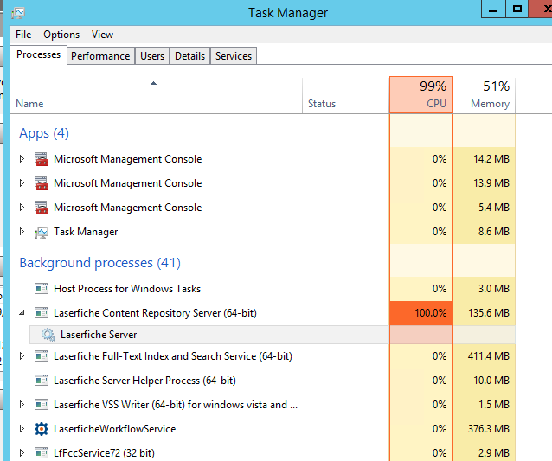Click the LaserficheWorkflowService gear icon
This screenshot has width=552, height=461.
click(x=41, y=429)
